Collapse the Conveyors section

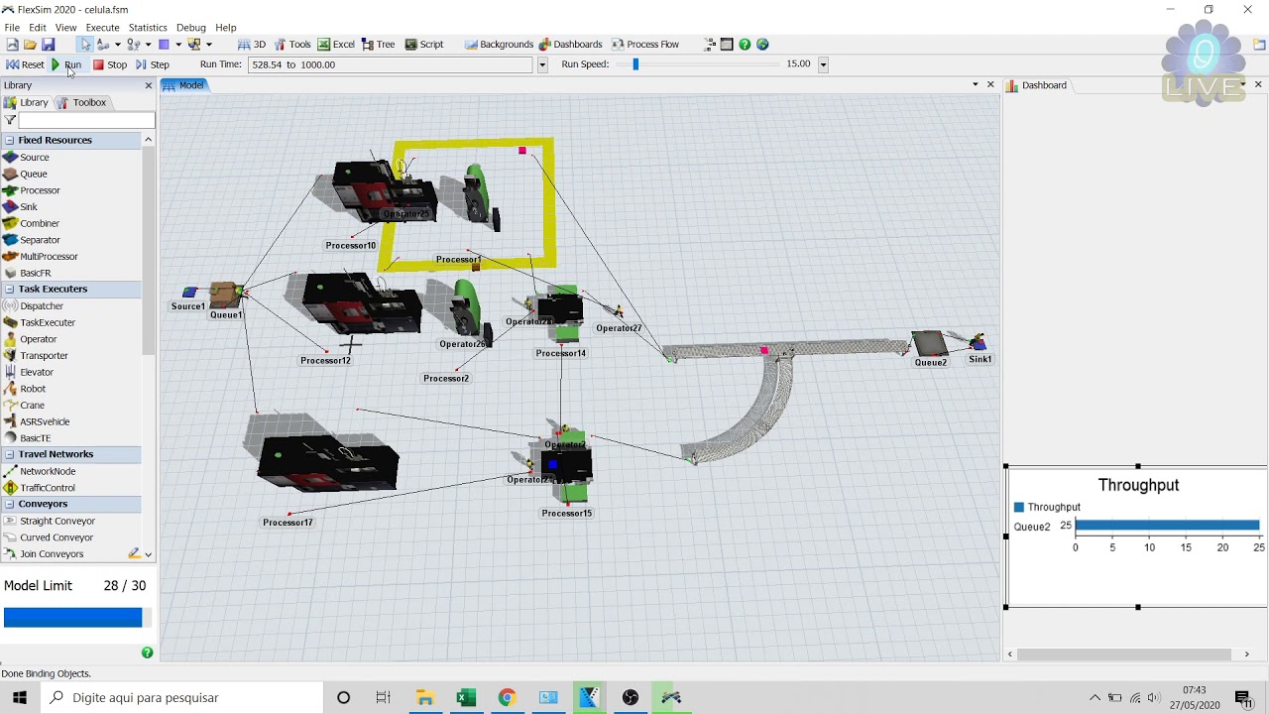(9, 504)
